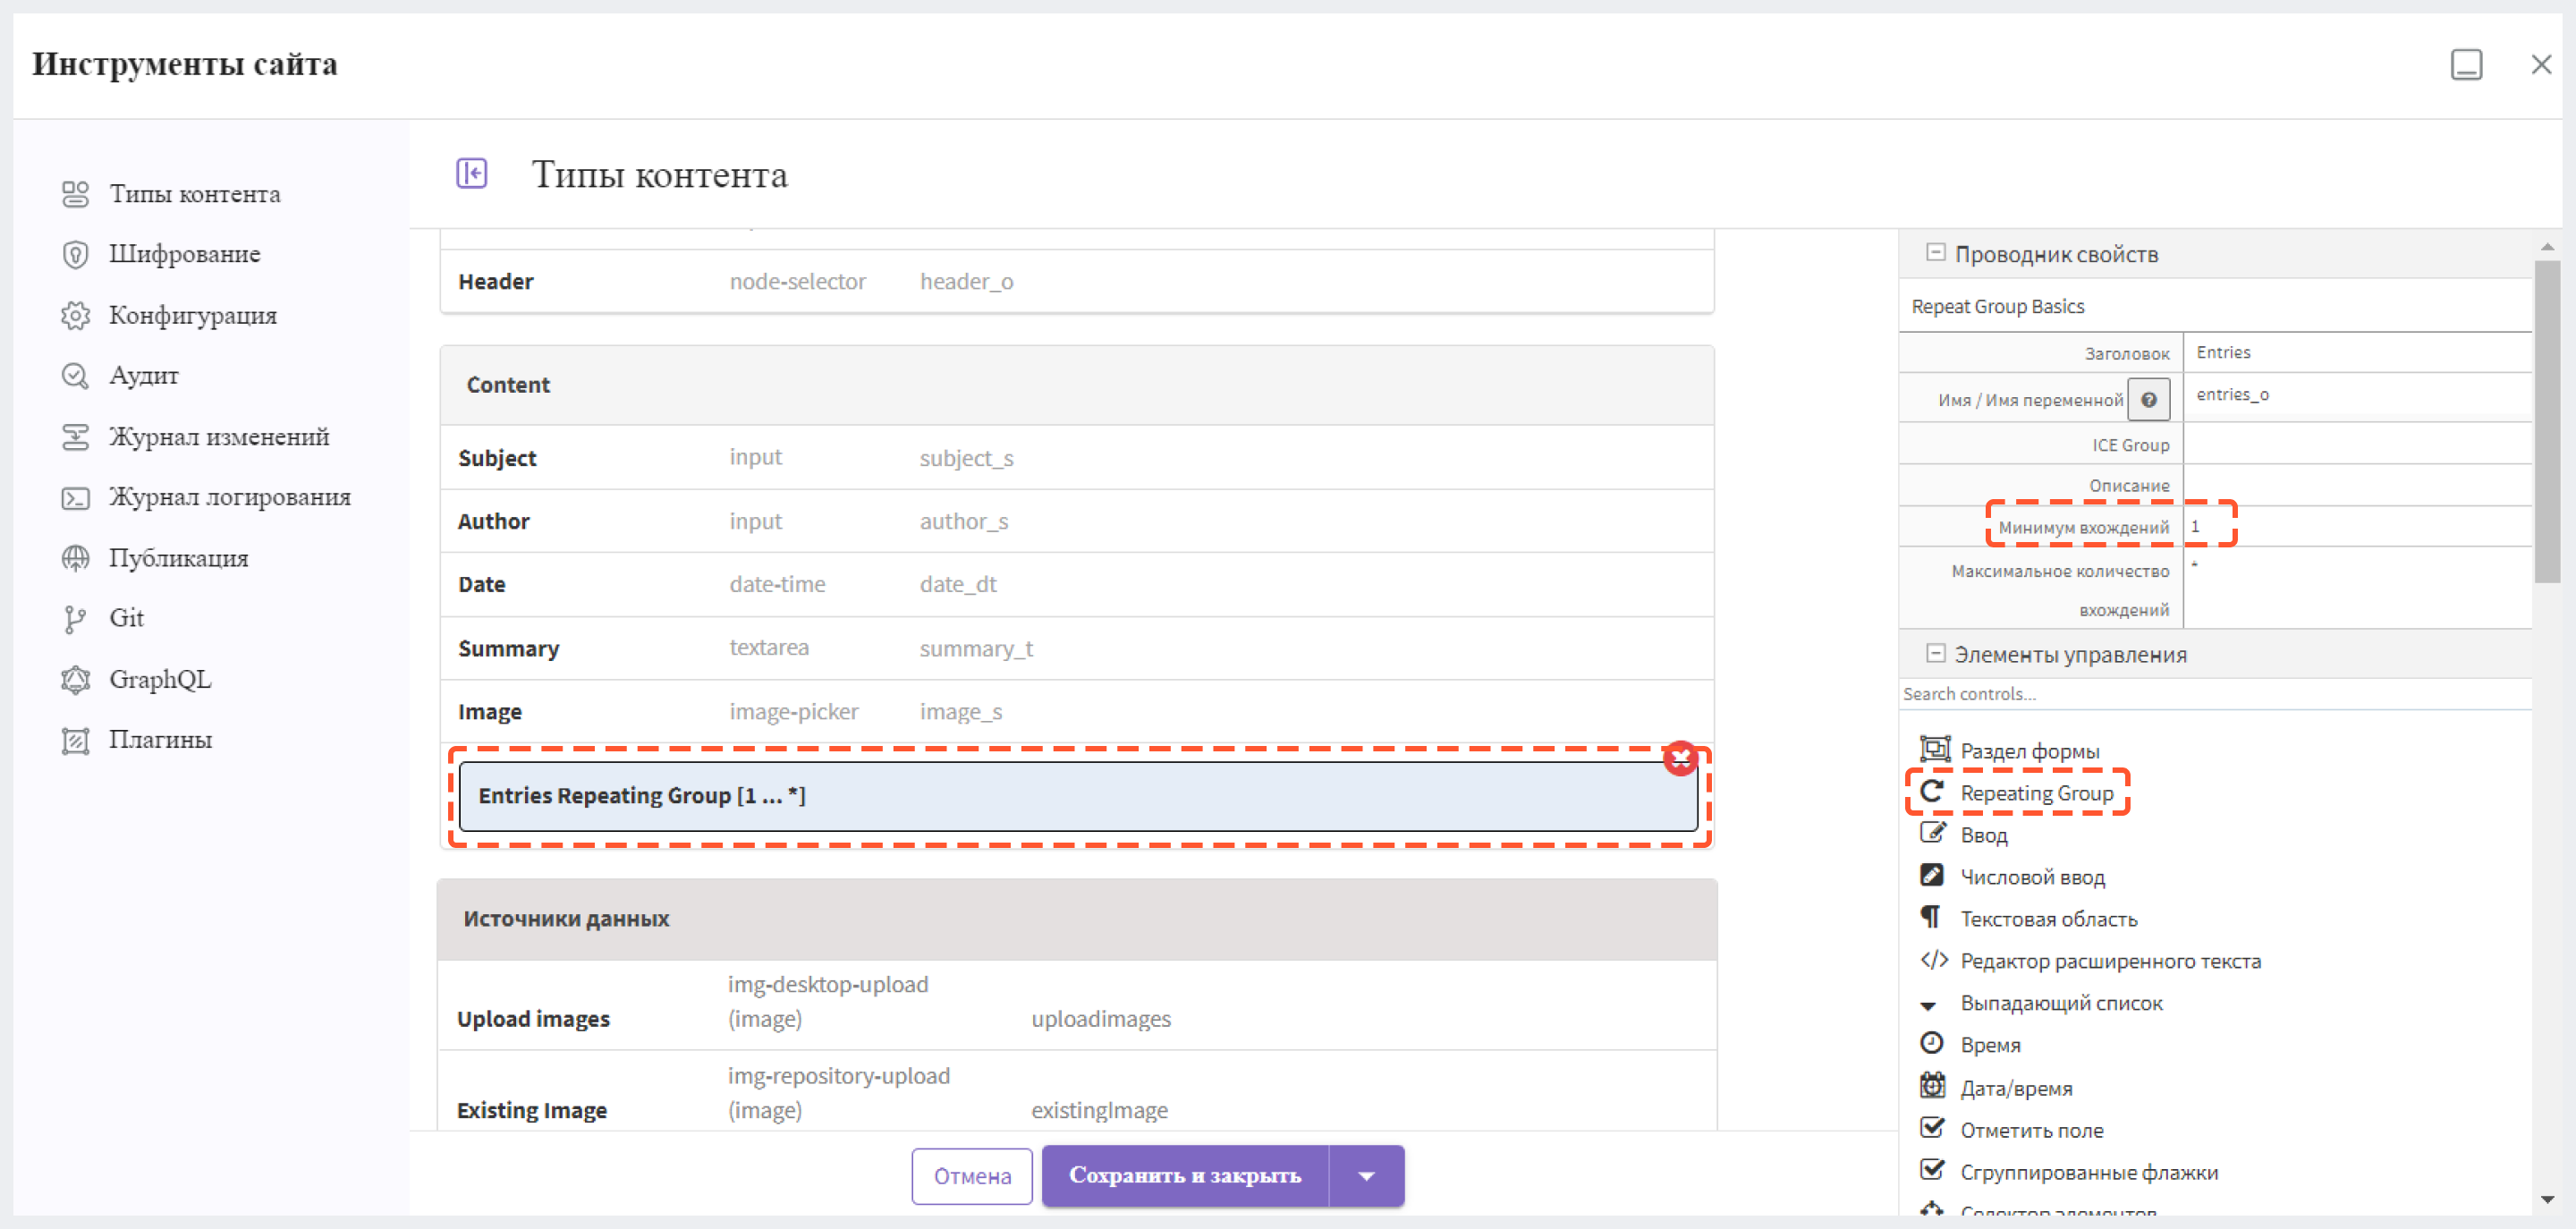The width and height of the screenshot is (2576, 1229).
Task: Go to Конфигурация in sidebar
Action: point(192,315)
